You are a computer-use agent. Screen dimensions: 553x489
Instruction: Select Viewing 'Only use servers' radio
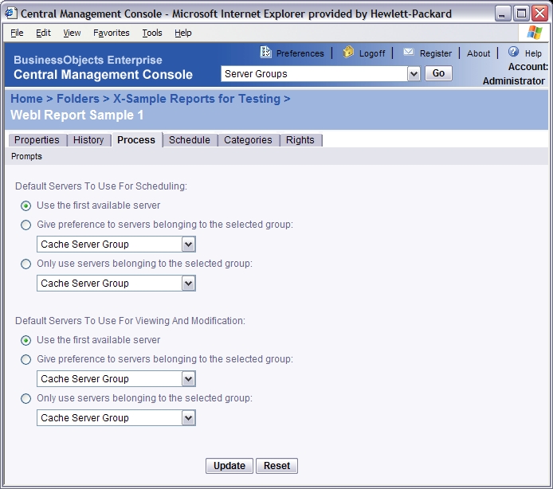(x=25, y=399)
